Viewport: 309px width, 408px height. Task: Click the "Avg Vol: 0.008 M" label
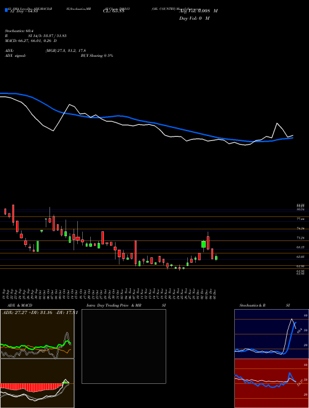(198, 11)
